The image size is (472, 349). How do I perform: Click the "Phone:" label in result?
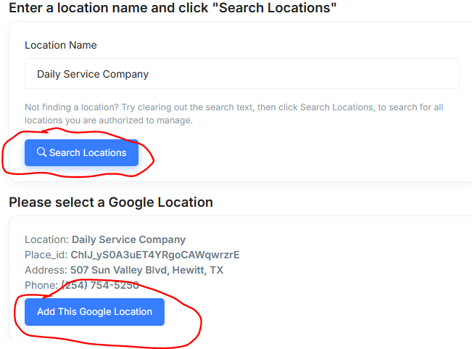(x=41, y=285)
